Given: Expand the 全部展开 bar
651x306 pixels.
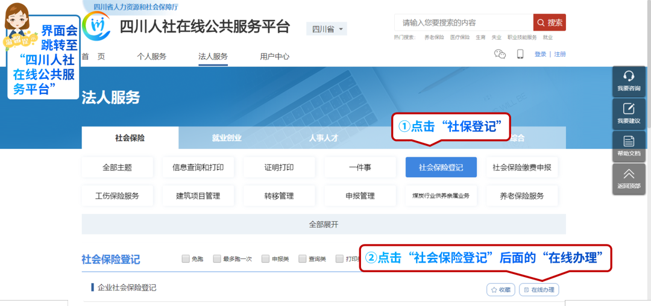Looking at the screenshot, I should click(324, 224).
